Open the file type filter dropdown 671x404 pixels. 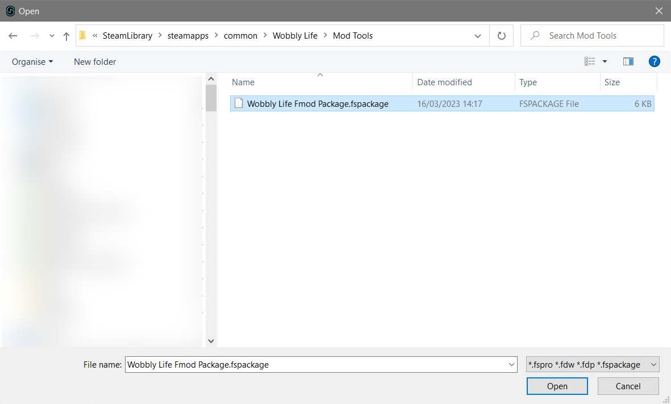click(653, 364)
